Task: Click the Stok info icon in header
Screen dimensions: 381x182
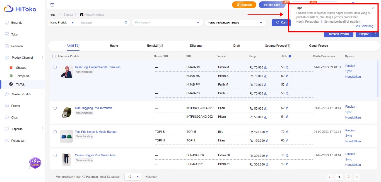Action: coord(290,56)
